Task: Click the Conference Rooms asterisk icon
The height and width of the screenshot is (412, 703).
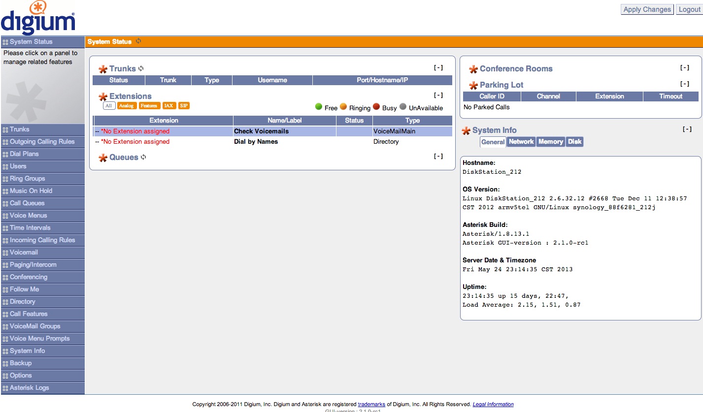Action: (473, 69)
